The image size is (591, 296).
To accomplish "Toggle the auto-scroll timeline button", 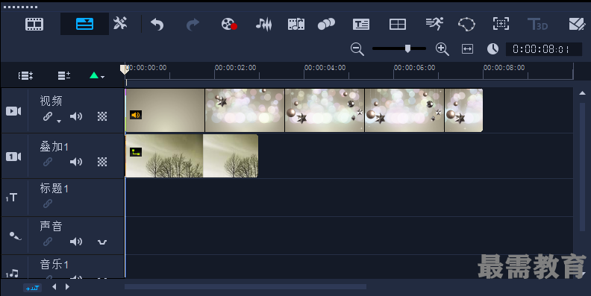I will 32,288.
